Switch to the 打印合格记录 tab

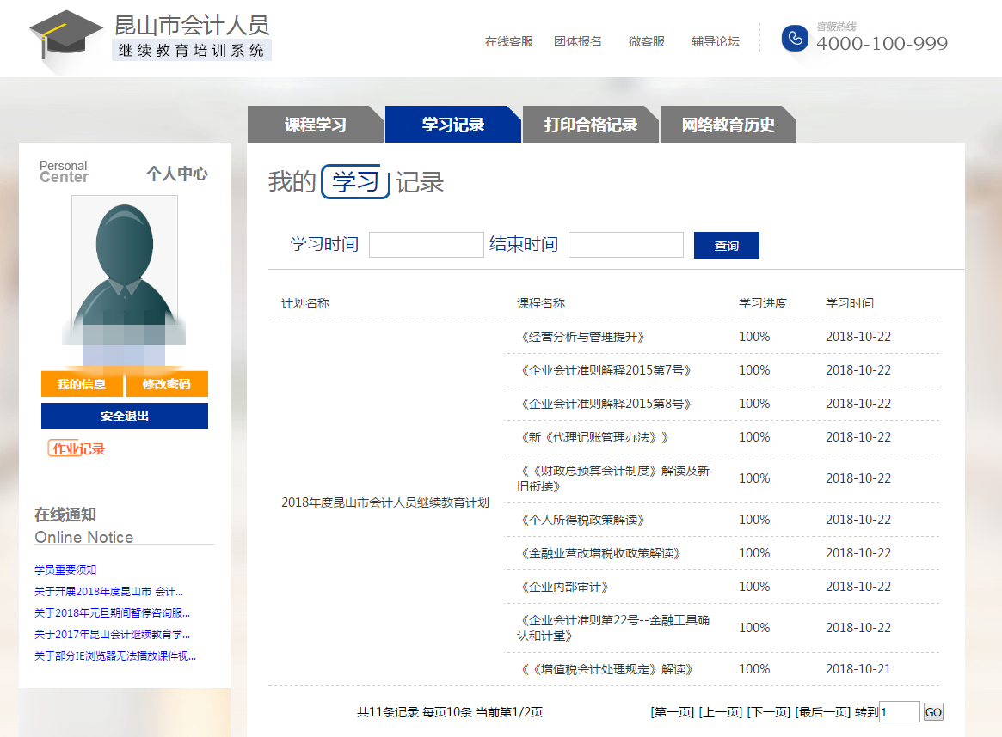(590, 125)
